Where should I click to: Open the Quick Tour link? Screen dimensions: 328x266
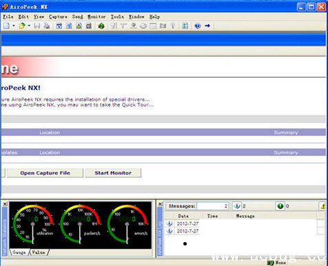click(137, 105)
